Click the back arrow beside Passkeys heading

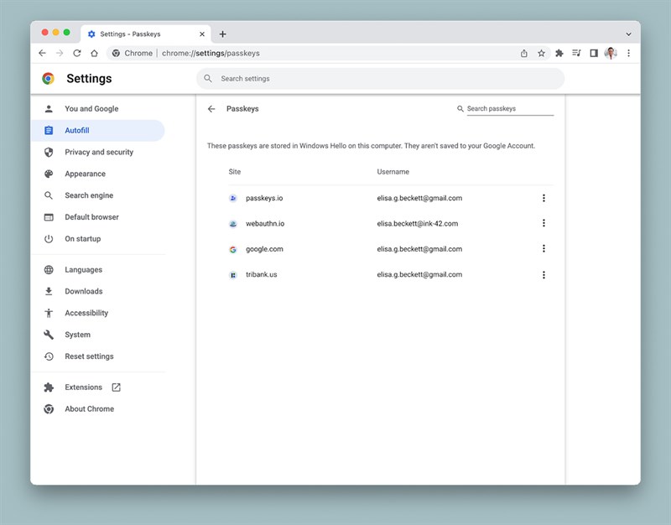[x=211, y=109]
